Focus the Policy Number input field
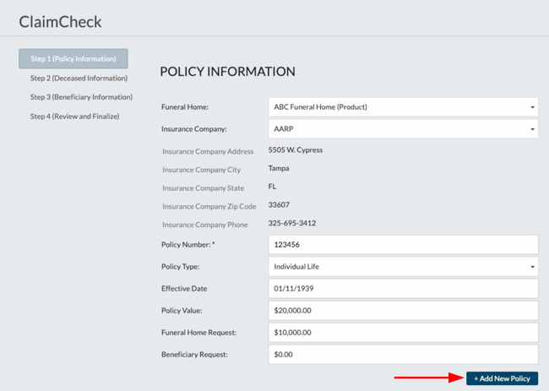The width and height of the screenshot is (549, 391). 403,245
